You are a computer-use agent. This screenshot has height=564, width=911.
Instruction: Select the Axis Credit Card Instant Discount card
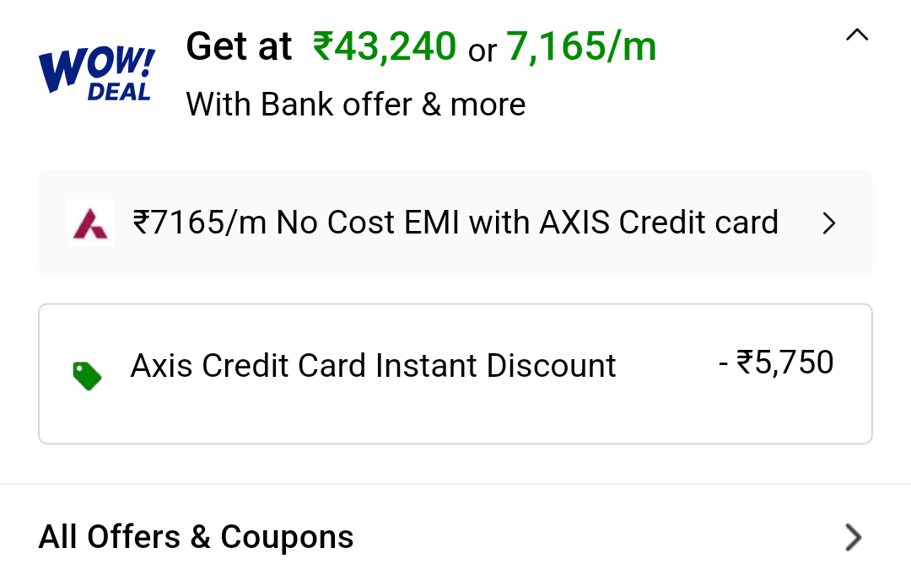click(x=455, y=372)
